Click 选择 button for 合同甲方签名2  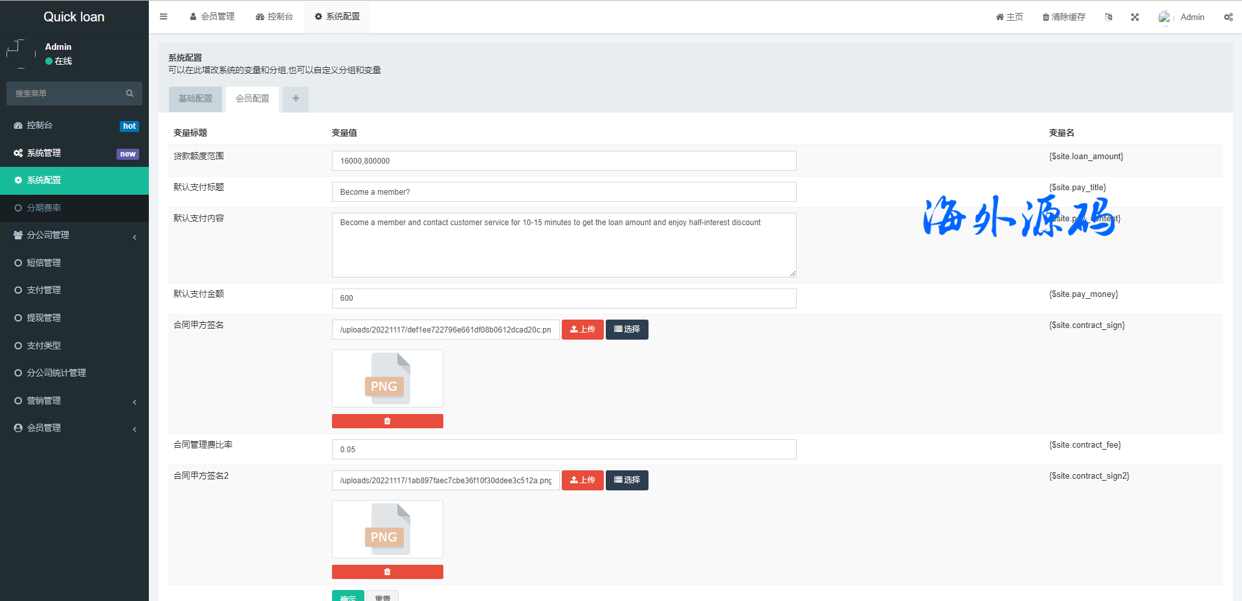[x=627, y=480]
